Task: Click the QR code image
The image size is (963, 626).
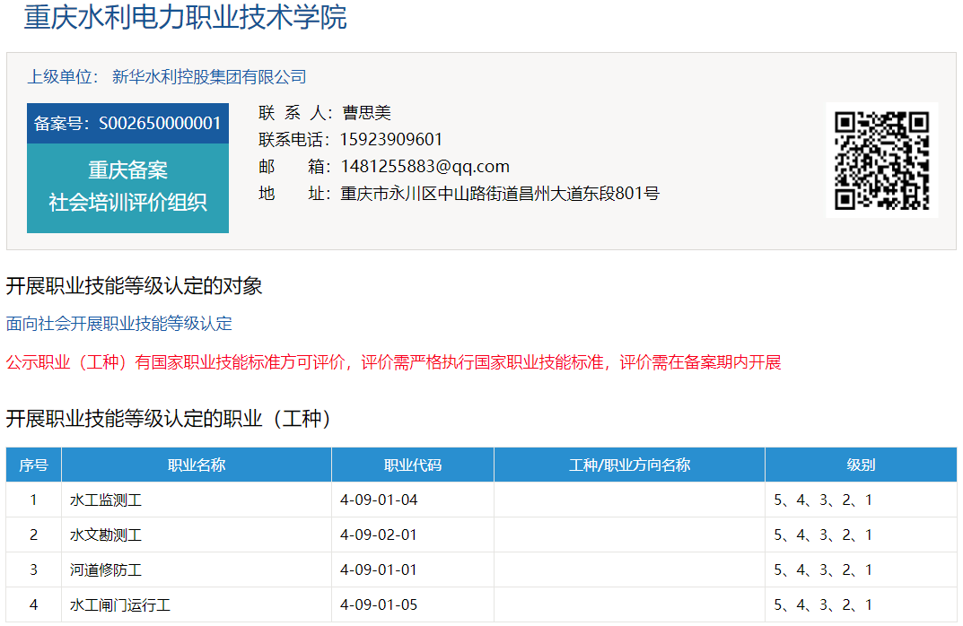Action: pos(881,160)
